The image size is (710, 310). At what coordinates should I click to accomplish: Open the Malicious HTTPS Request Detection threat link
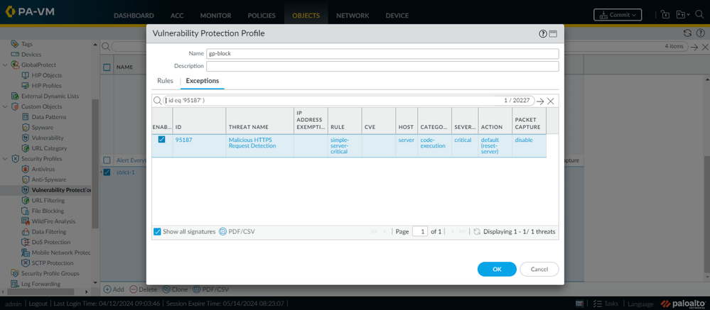click(252, 143)
